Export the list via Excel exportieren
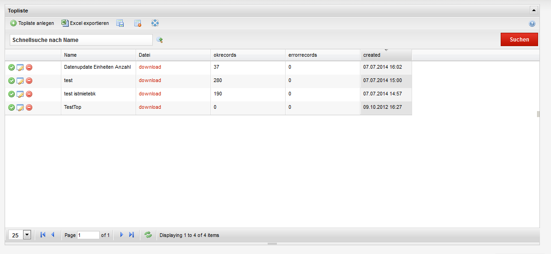The height and width of the screenshot is (254, 551). tap(85, 23)
